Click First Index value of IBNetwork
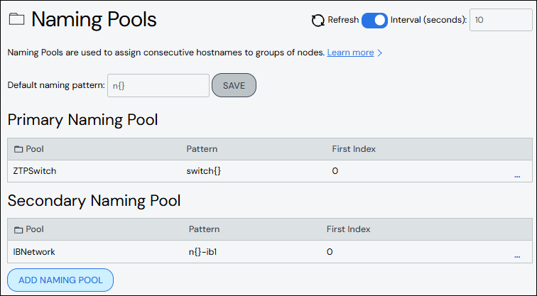537x296 pixels. click(x=330, y=252)
